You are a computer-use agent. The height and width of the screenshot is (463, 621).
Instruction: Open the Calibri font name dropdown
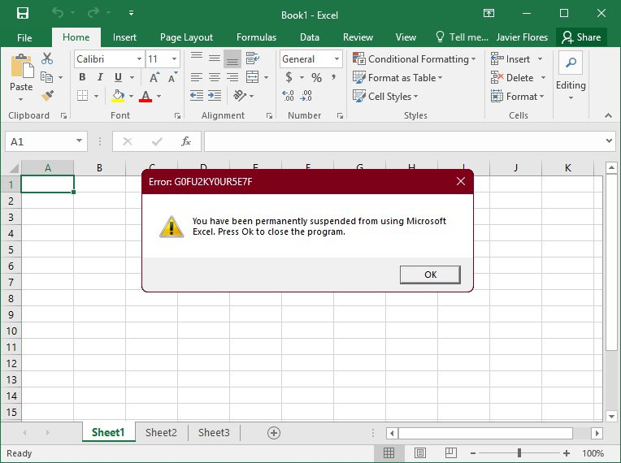click(x=140, y=59)
